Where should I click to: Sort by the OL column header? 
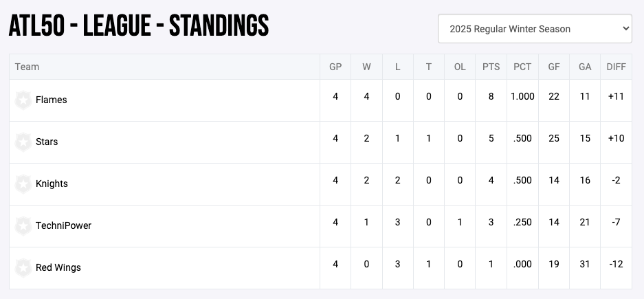click(x=460, y=67)
